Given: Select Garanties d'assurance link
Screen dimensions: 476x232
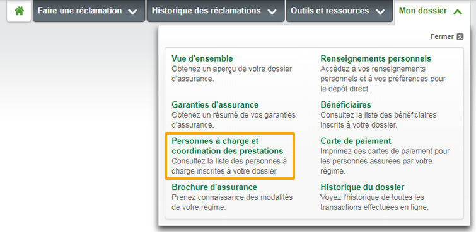Looking at the screenshot, I should tap(215, 105).
